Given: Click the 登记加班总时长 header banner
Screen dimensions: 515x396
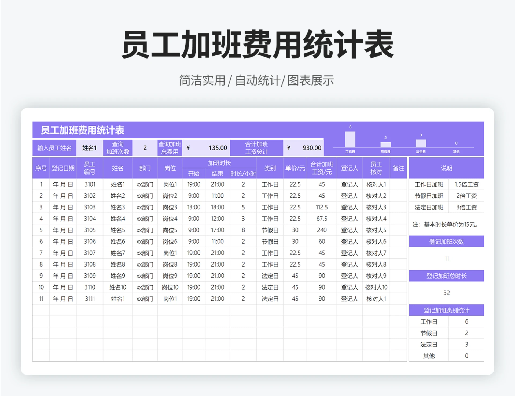Looking at the screenshot, I should point(446,276).
